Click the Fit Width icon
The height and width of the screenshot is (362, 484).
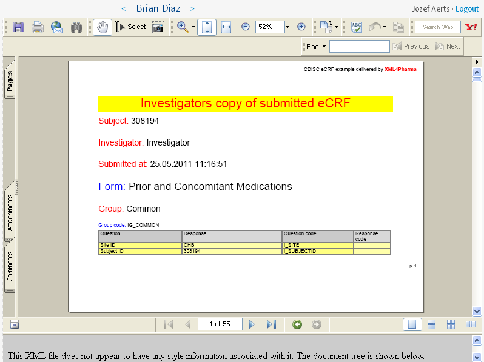pyautogui.click(x=226, y=27)
